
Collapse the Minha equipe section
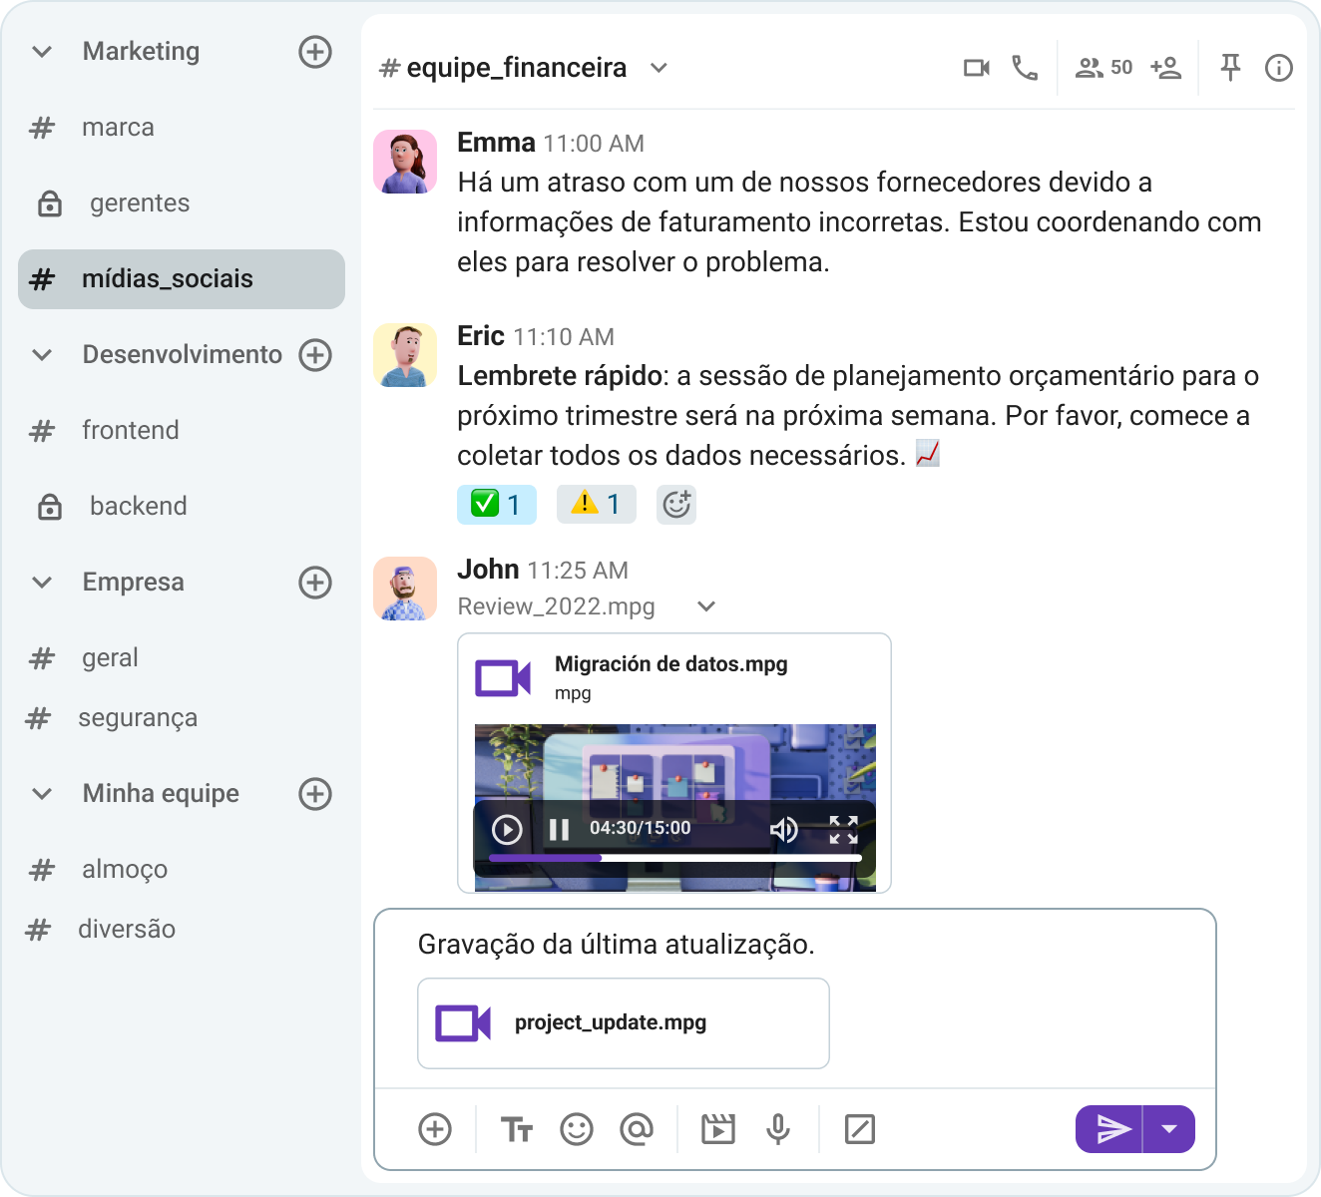42,794
